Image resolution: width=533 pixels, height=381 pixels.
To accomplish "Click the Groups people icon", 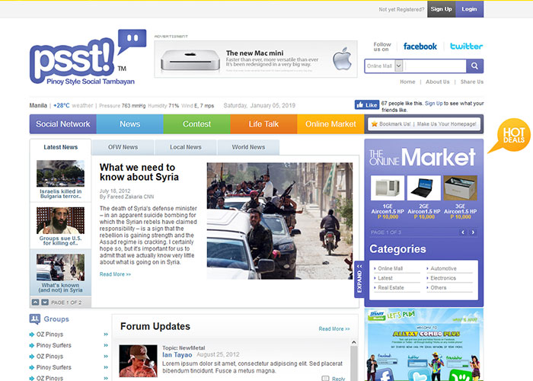I will pos(35,319).
